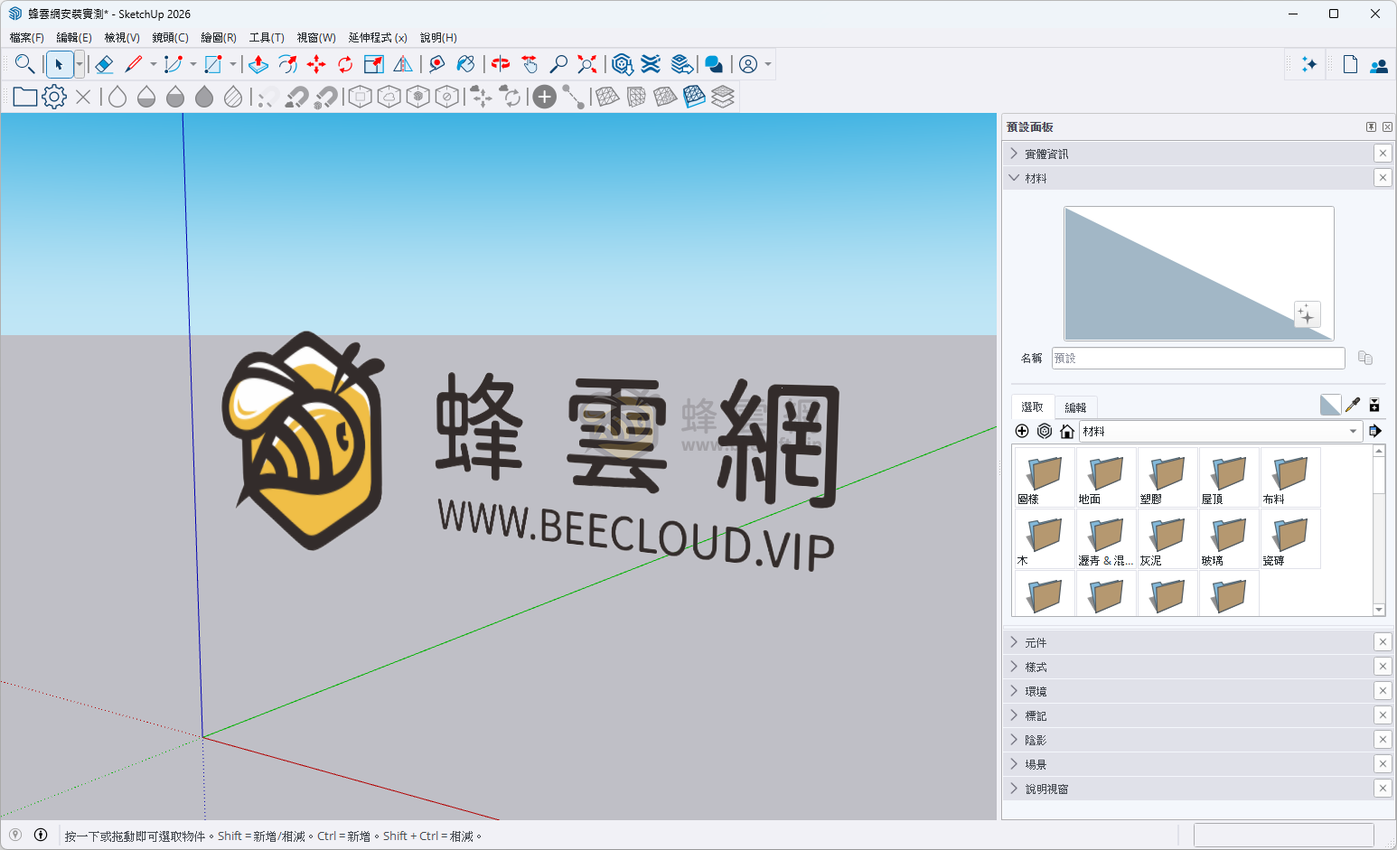Viewport: 1397px width, 850px height.
Task: Click the user account profile icon
Action: (748, 64)
